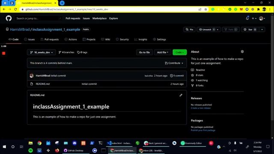Select the repository Pull requests tab
The width and height of the screenshot is (274, 154).
50,39
